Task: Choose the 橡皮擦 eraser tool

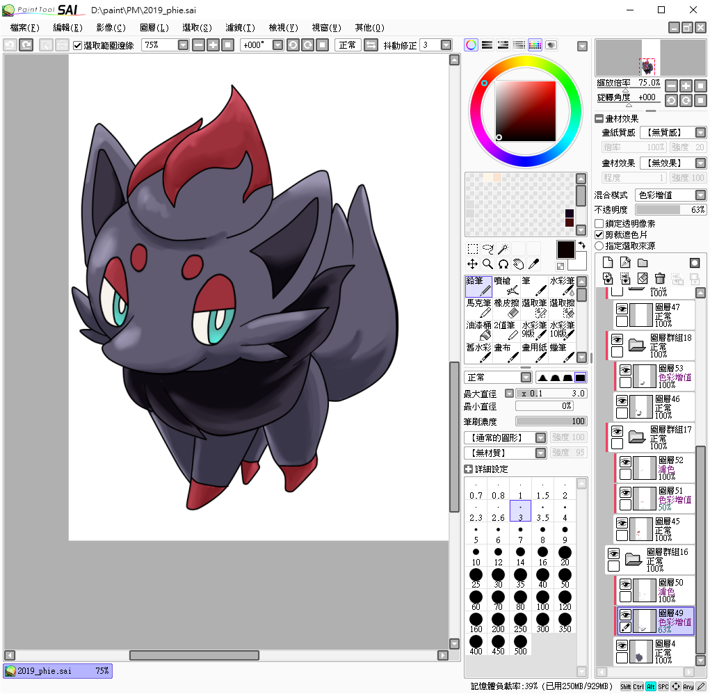Action: (x=507, y=308)
